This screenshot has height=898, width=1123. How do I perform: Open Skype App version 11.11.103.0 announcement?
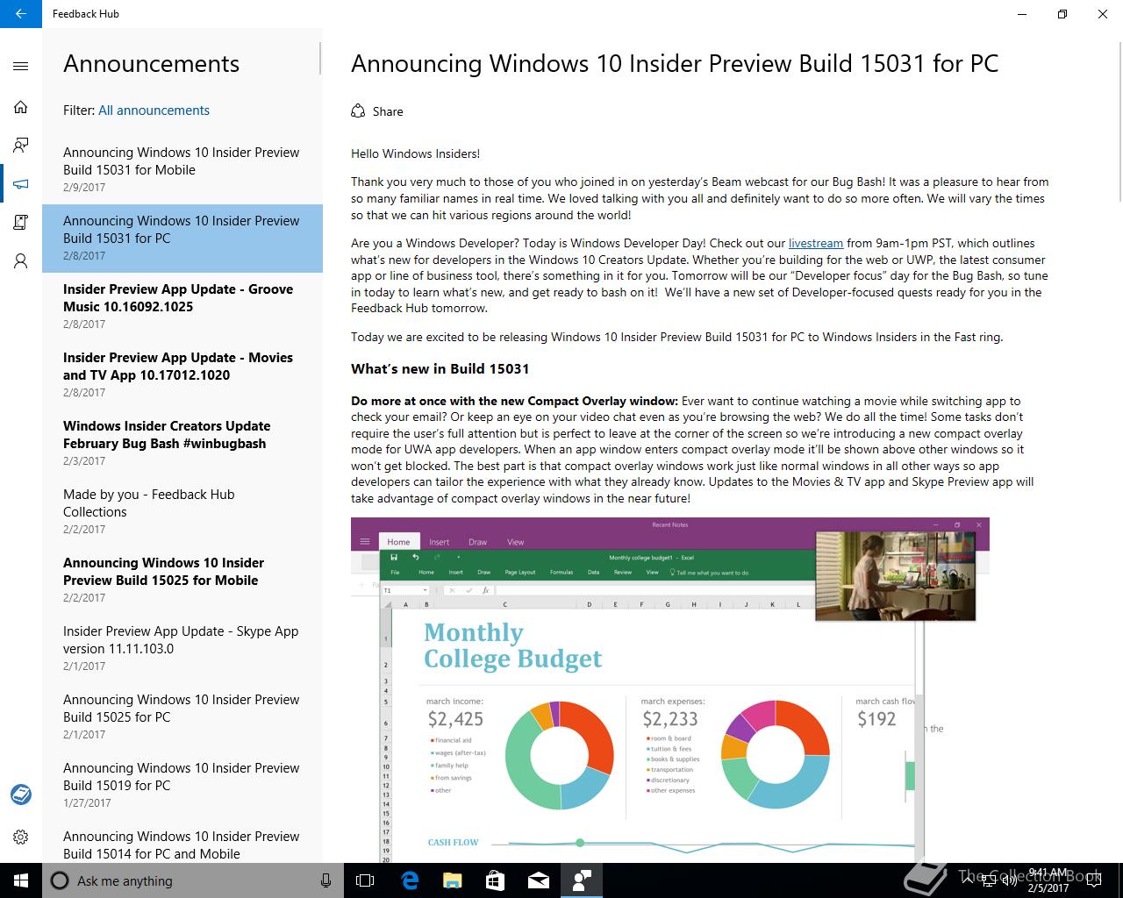click(182, 649)
